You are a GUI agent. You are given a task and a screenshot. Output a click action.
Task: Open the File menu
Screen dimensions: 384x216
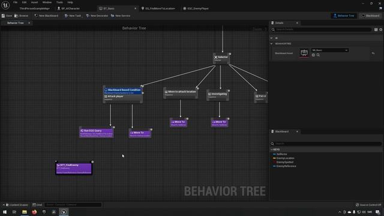(x=15, y=2)
